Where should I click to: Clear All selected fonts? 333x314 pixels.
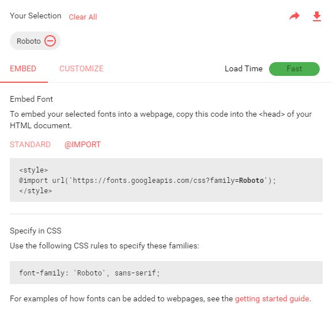(83, 17)
